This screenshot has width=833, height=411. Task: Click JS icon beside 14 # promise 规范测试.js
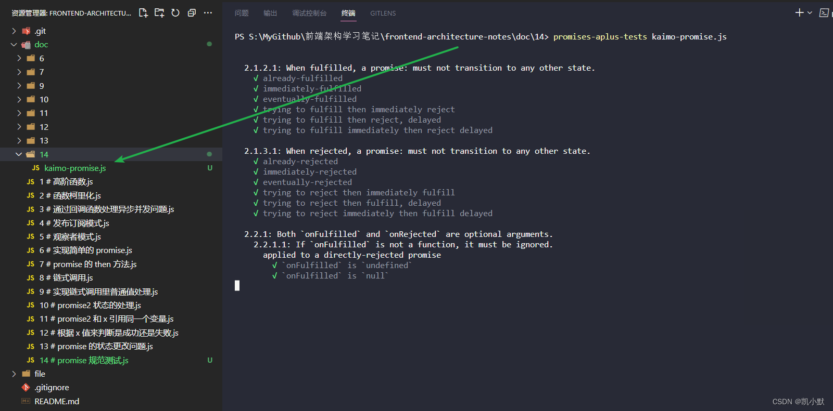31,361
